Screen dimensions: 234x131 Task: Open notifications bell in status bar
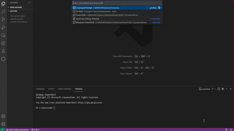(x=231, y=130)
